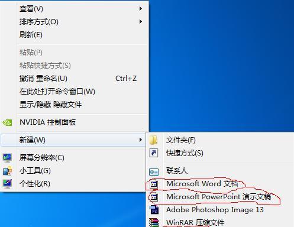Screen dimensions: 294x227
Task: Open the 查看(V) submenu
Action: click(x=74, y=9)
